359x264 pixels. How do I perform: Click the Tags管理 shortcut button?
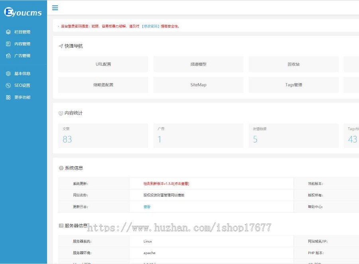coord(294,85)
